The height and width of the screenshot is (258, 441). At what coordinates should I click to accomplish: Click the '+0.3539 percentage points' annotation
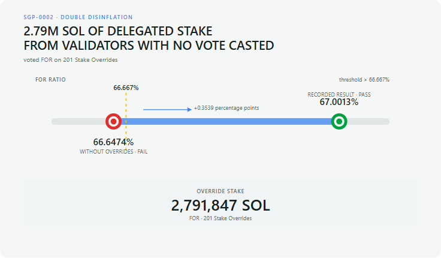click(226, 108)
